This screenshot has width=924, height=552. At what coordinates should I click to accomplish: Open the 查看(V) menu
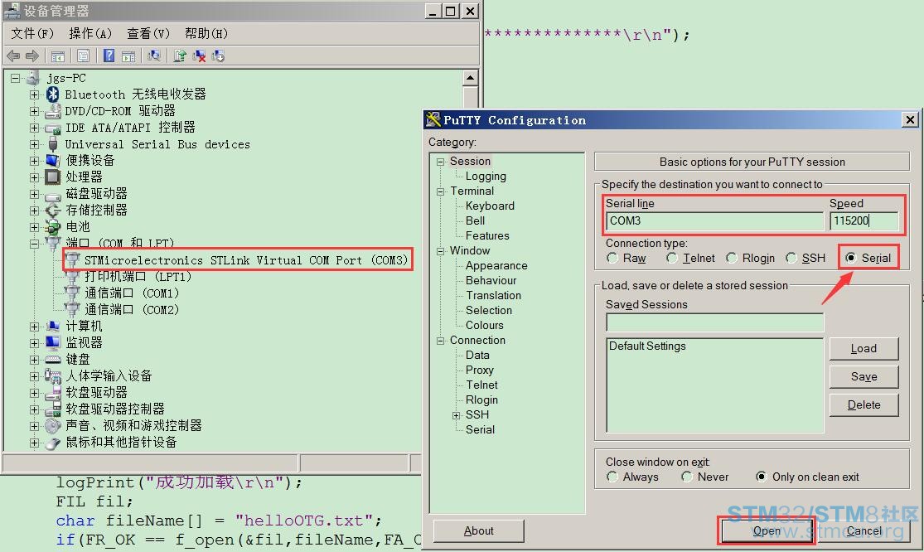[x=148, y=34]
